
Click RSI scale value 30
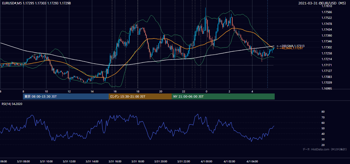pos(323,139)
